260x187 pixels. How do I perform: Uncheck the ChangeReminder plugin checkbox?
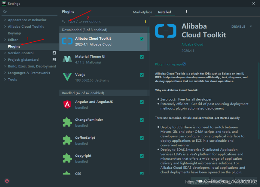point(142,120)
